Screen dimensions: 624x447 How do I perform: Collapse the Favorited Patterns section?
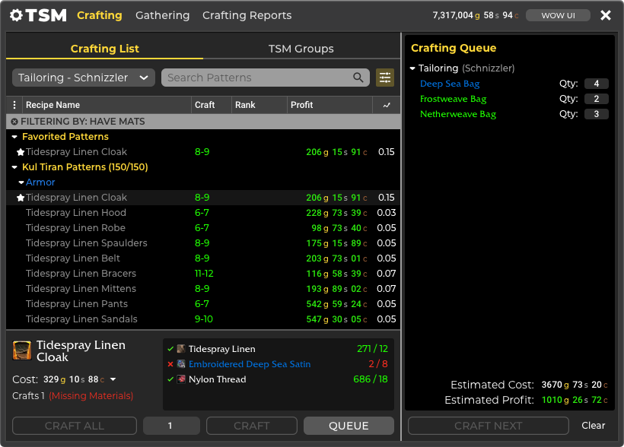tap(14, 137)
